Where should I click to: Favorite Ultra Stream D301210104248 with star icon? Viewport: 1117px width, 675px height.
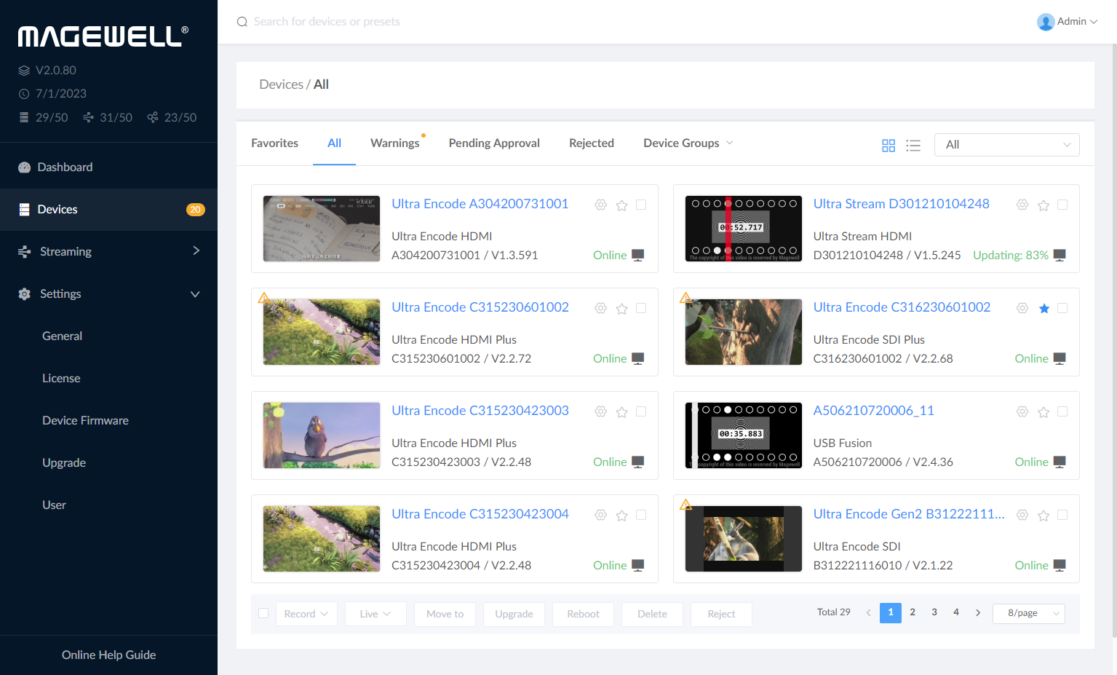[x=1043, y=205]
